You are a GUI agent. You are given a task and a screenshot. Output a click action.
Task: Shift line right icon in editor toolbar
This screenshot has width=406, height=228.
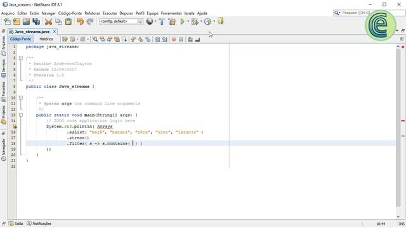(x=164, y=39)
